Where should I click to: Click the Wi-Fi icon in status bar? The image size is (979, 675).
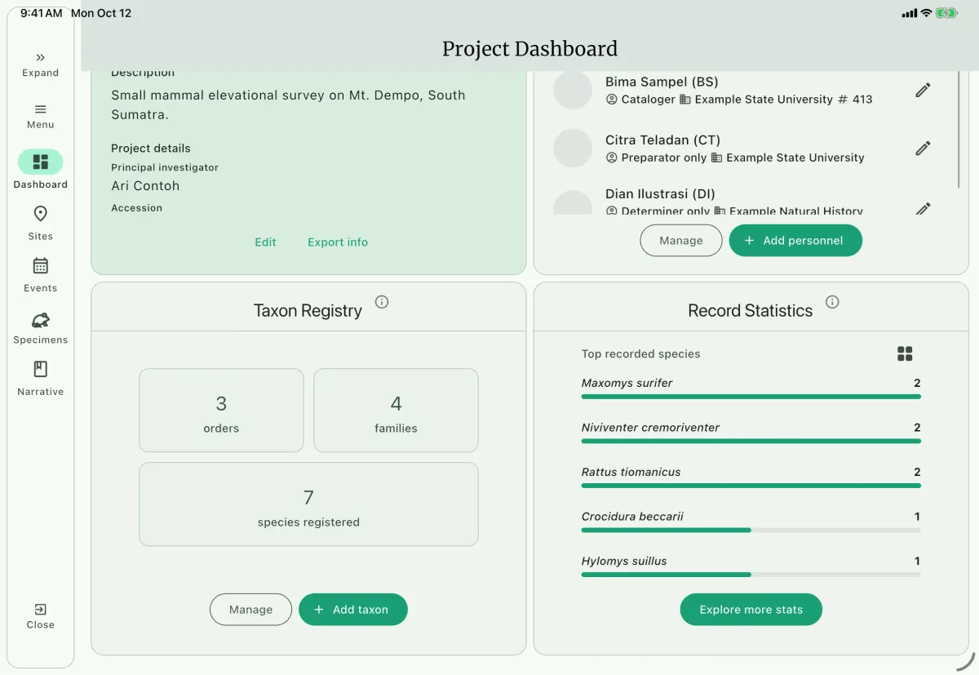coord(926,13)
